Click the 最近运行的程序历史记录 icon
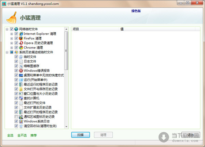 (x=21, y=85)
